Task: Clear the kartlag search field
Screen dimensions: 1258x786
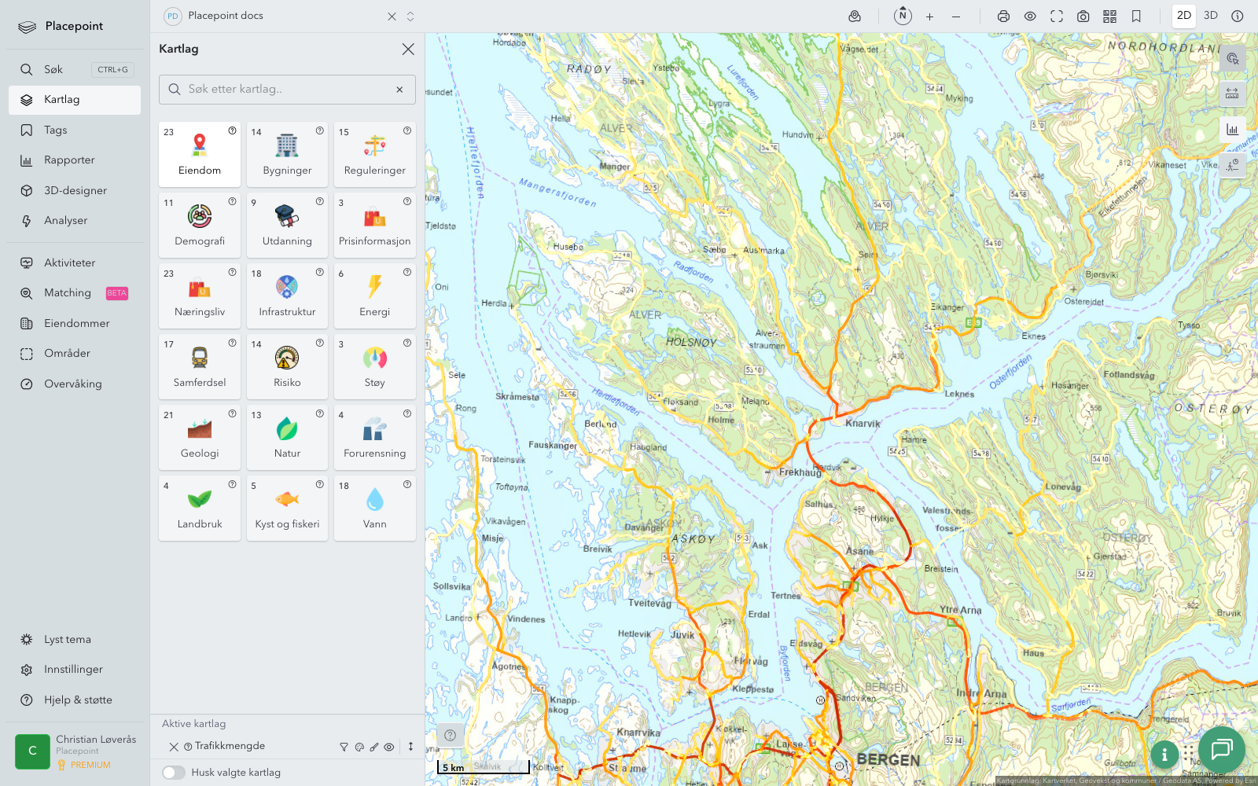Action: 399,90
